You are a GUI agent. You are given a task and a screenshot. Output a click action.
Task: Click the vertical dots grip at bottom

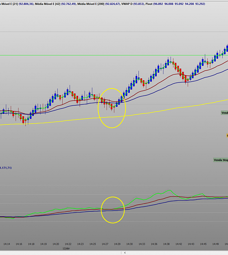121,253
